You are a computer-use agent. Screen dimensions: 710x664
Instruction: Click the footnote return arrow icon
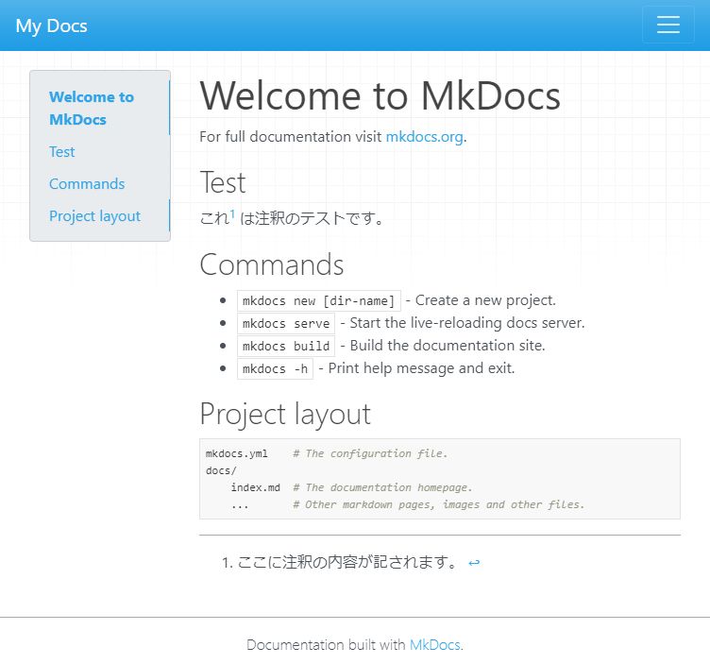tap(474, 563)
